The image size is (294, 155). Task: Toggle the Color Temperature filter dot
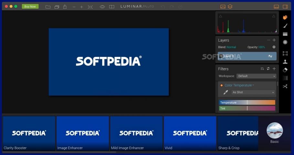(x=222, y=86)
